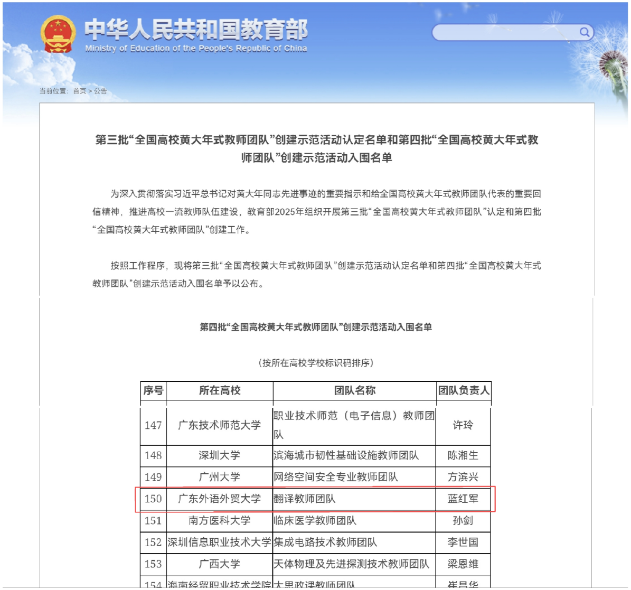This screenshot has width=631, height=590.
Task: Click the 团队负责人 table header
Action: (464, 391)
